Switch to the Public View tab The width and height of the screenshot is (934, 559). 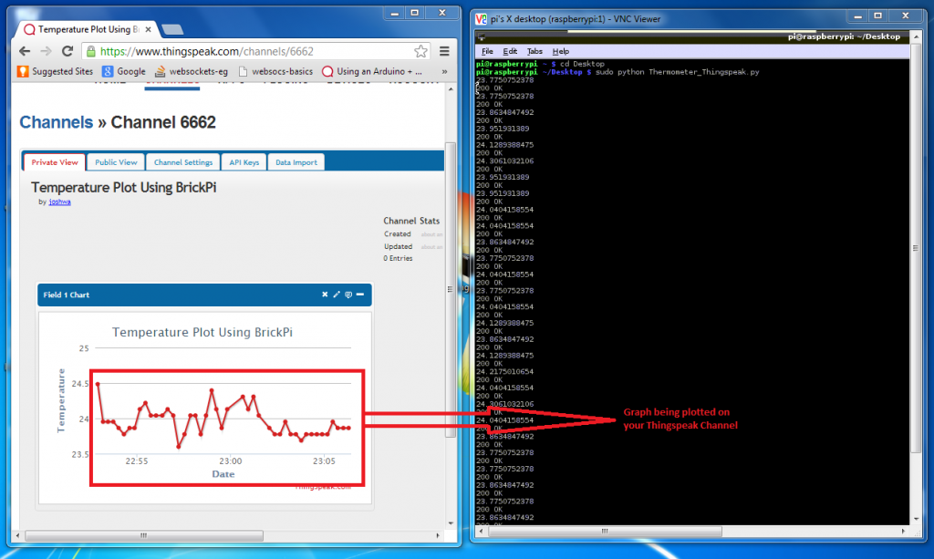click(116, 162)
